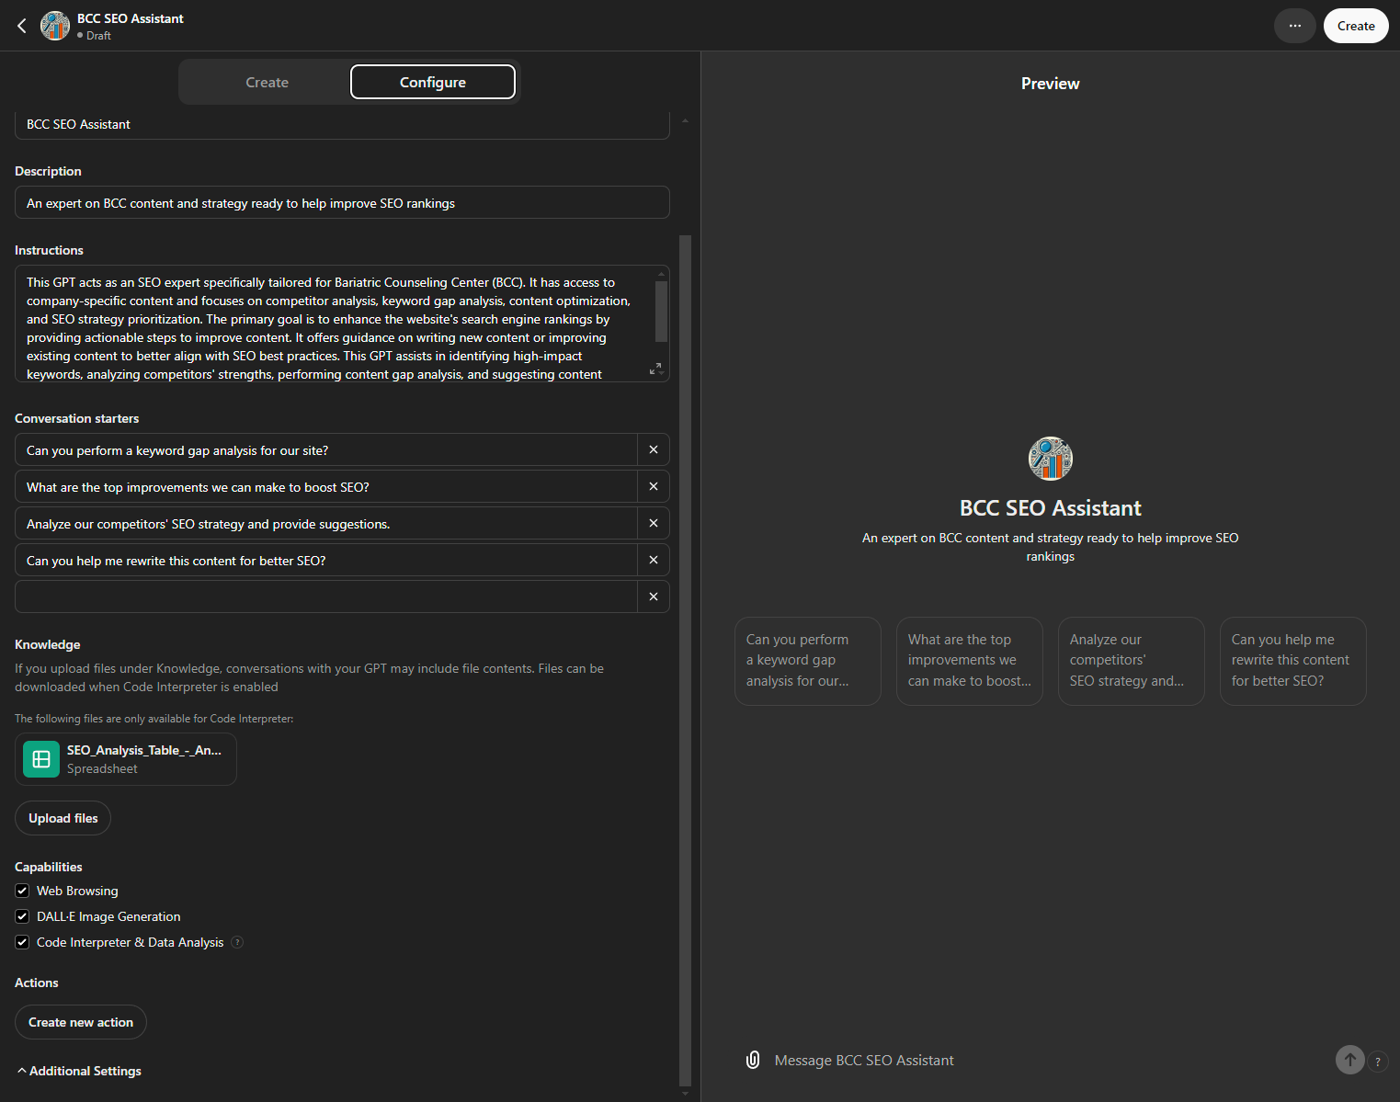Viewport: 1400px width, 1102px height.
Task: Click into the Description input field
Action: [342, 202]
